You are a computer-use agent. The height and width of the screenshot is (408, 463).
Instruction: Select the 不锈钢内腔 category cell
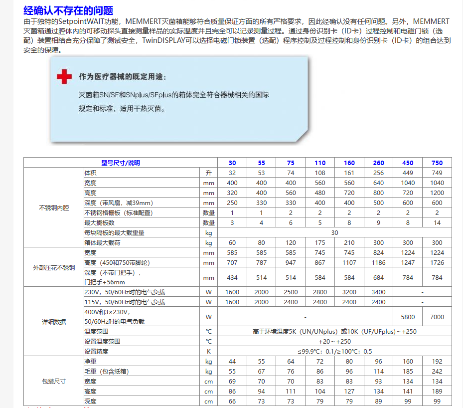(54, 207)
